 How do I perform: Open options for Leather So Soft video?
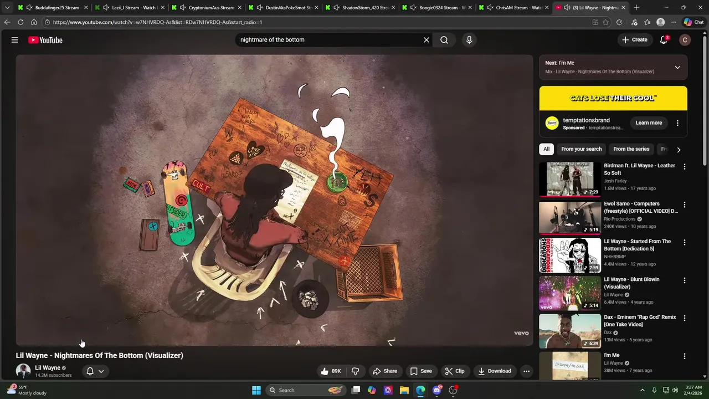(685, 167)
